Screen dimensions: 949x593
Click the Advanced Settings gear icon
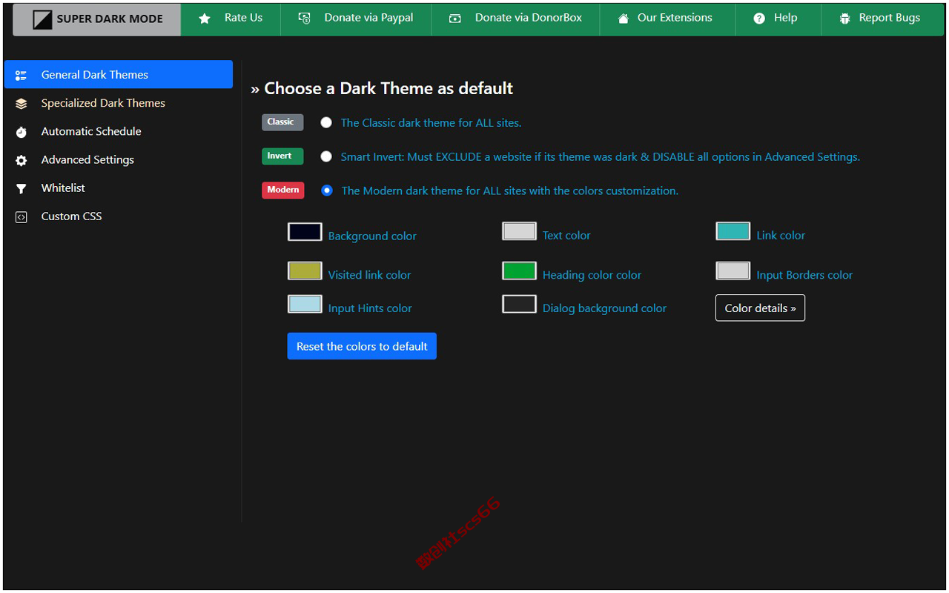21,160
